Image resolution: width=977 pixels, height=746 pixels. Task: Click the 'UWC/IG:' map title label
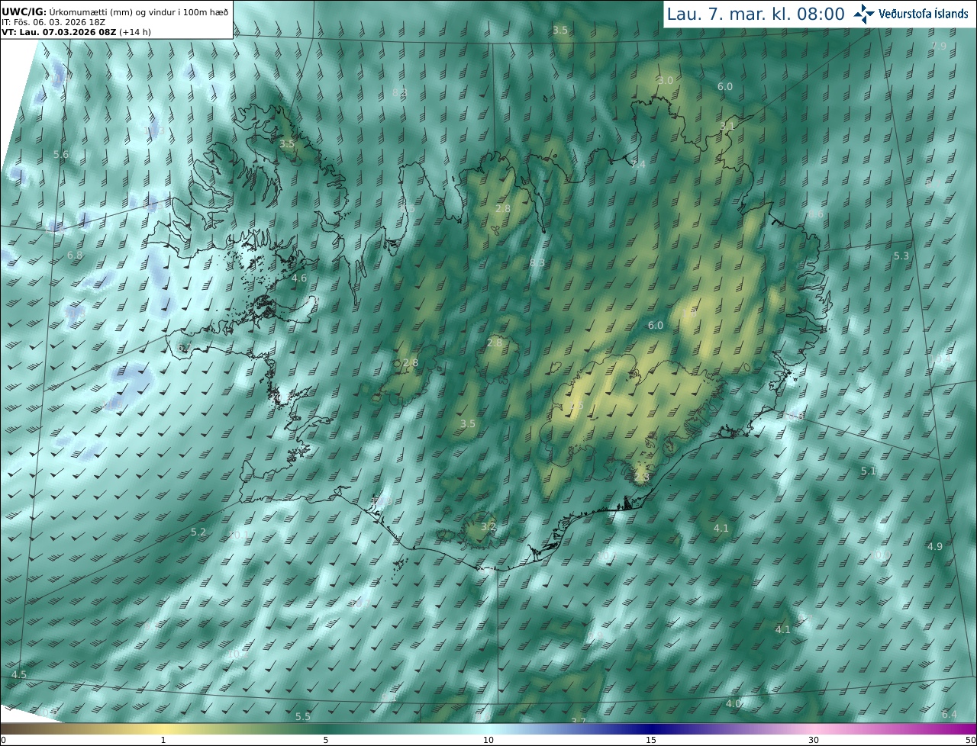coord(25,11)
